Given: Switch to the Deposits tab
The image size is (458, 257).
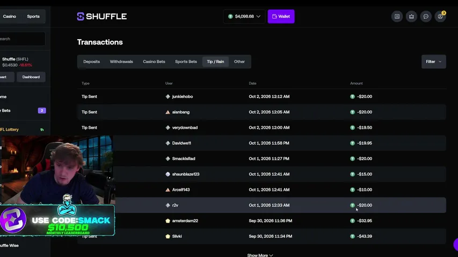Looking at the screenshot, I should point(91,62).
